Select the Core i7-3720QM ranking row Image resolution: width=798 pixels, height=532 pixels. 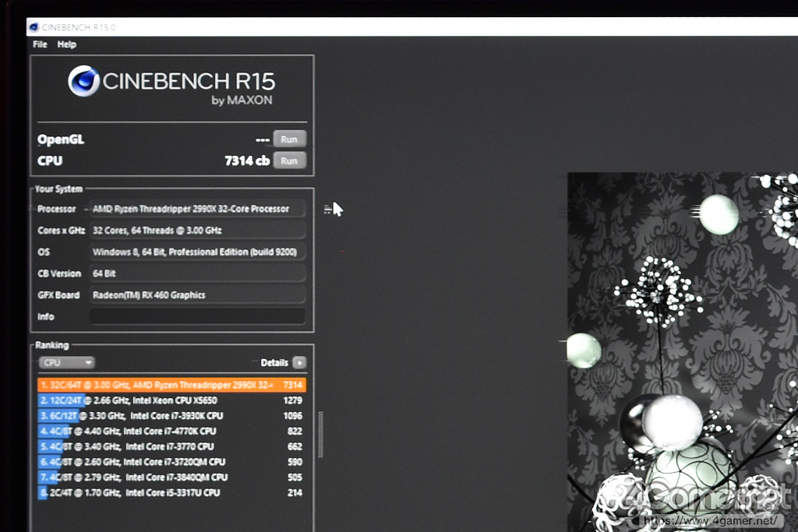click(171, 462)
